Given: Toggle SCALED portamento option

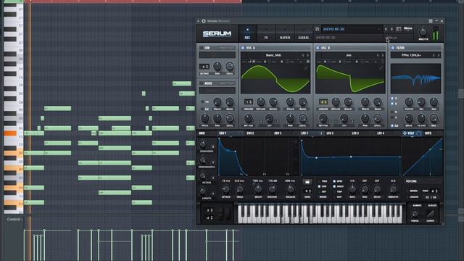Looking at the screenshot, I should [432, 206].
